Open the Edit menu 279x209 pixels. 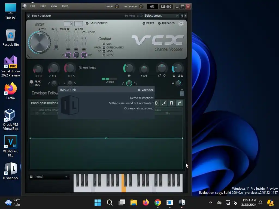43,6
